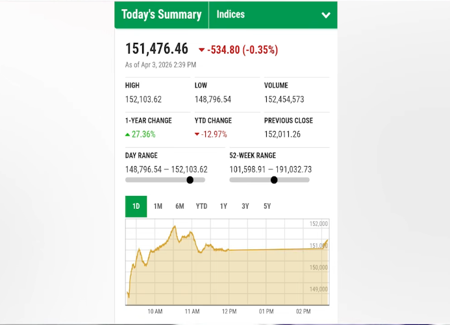Switch chart to the 1M period
Image resolution: width=450 pixels, height=325 pixels.
pos(158,206)
